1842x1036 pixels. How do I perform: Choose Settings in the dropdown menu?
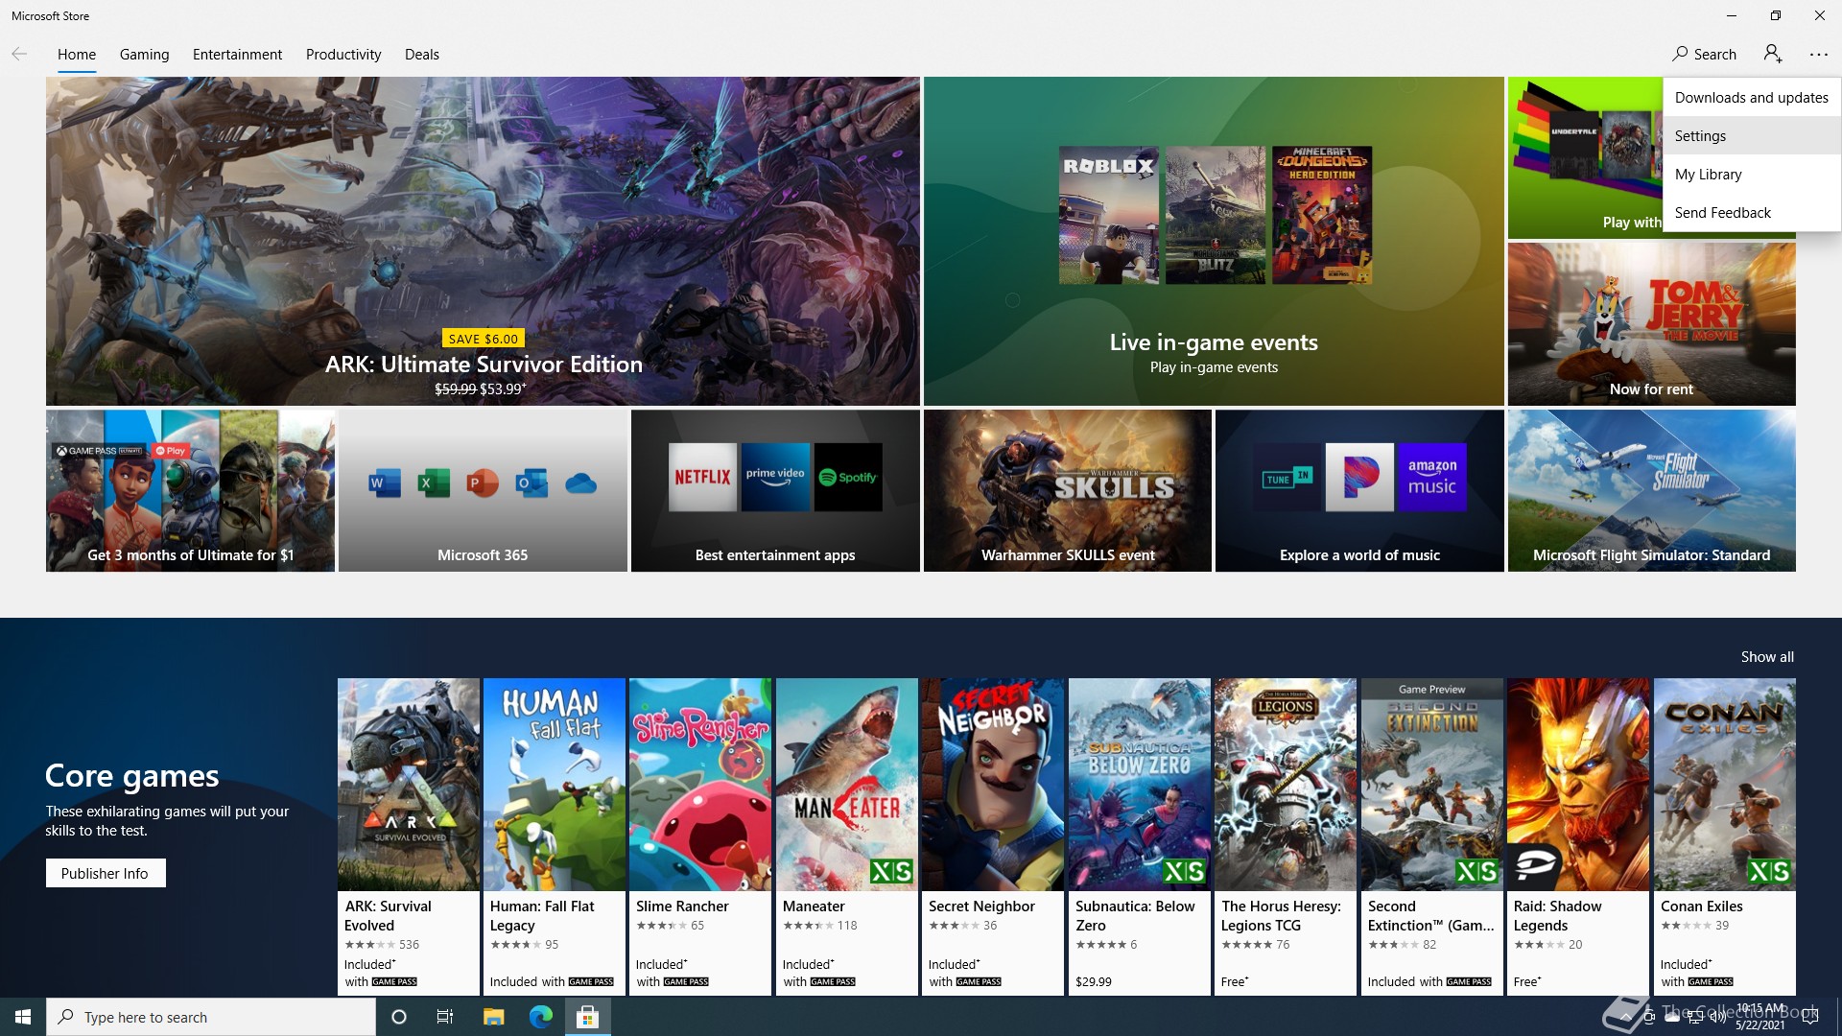coord(1752,135)
